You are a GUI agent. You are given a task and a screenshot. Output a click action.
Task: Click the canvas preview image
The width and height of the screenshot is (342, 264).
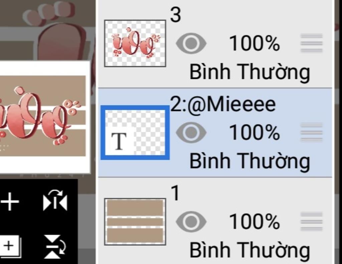[x=43, y=117]
